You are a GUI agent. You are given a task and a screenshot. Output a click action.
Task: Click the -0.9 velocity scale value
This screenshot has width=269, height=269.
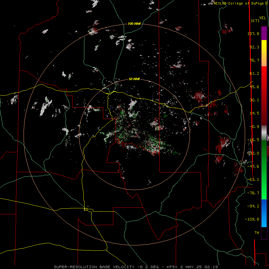[254, 127]
